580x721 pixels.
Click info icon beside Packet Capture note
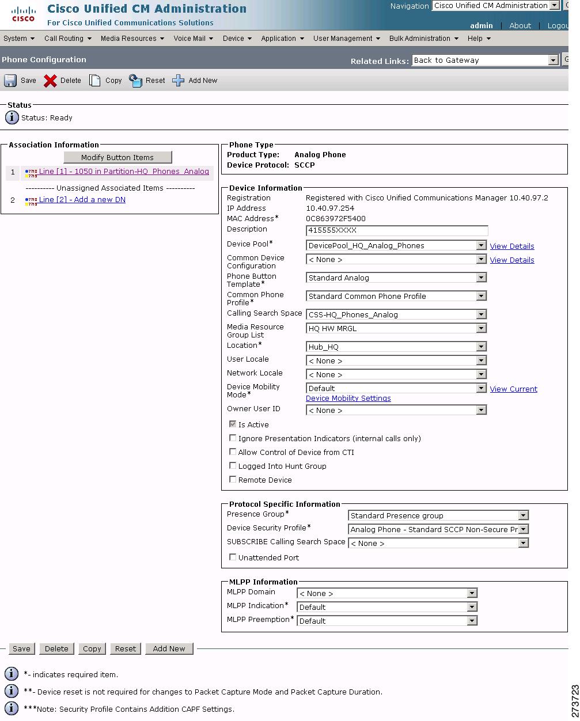click(x=12, y=691)
